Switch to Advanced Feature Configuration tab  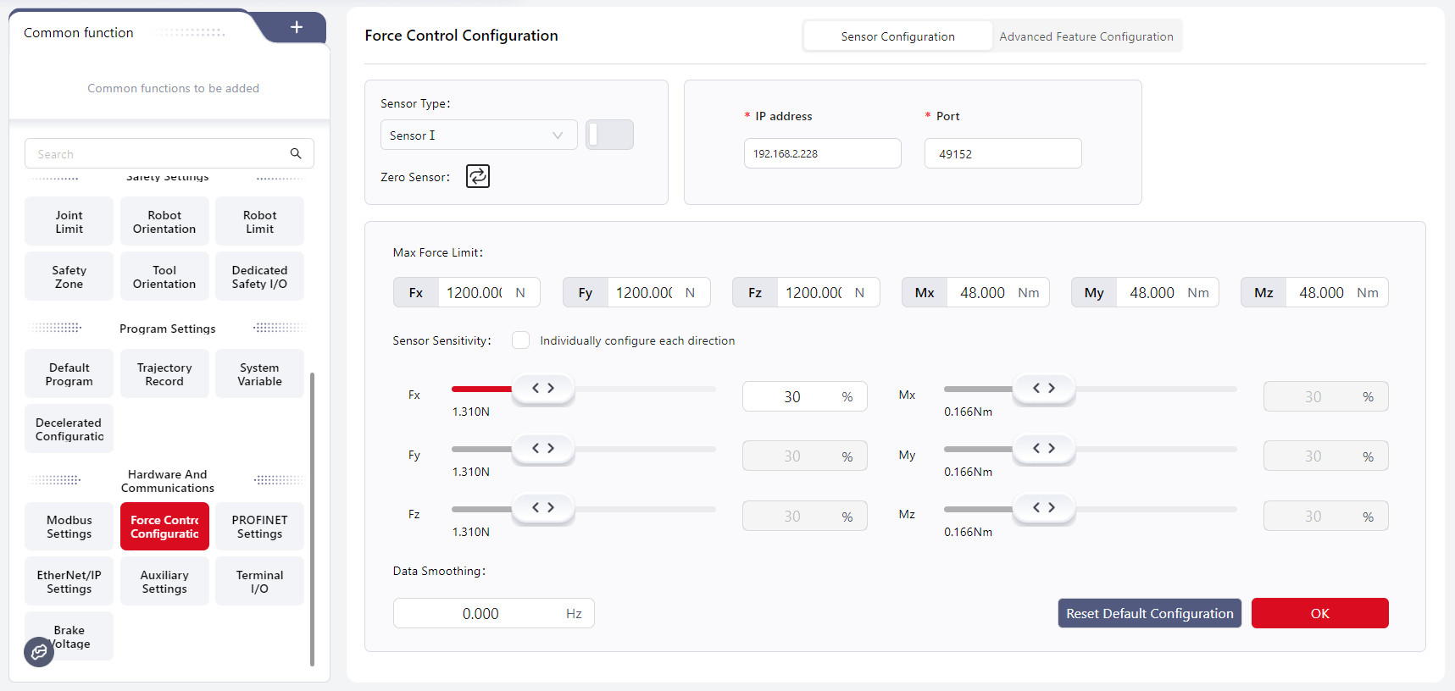(x=1086, y=36)
